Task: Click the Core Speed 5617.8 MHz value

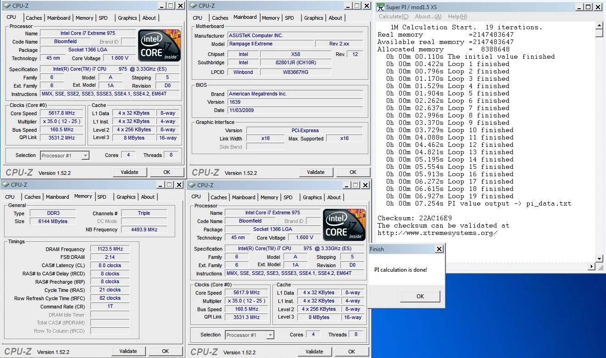Action: [62, 113]
